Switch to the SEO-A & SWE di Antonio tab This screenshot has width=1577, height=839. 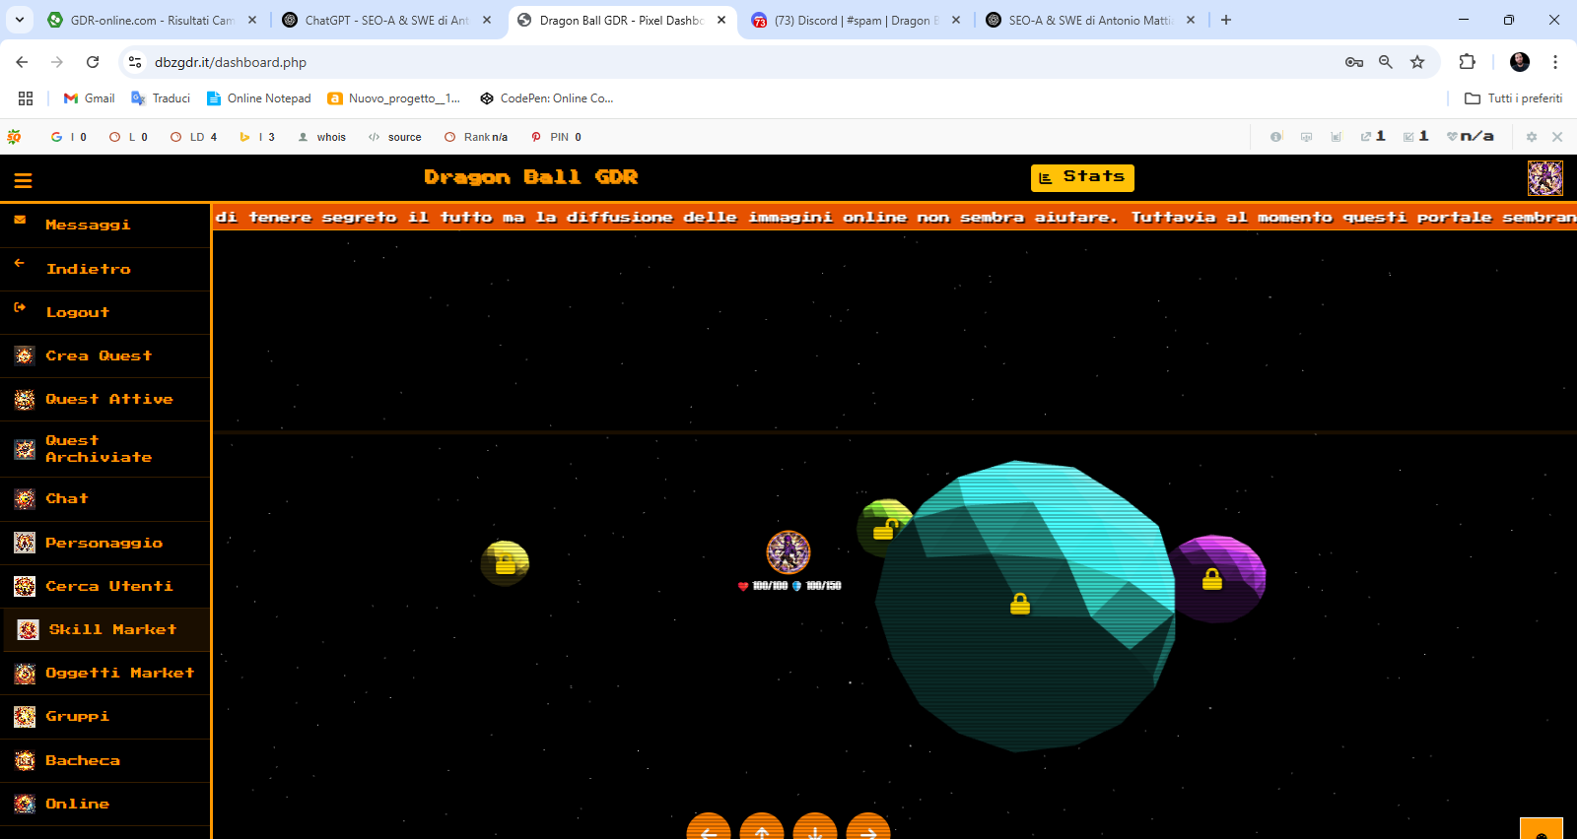[x=1091, y=20]
